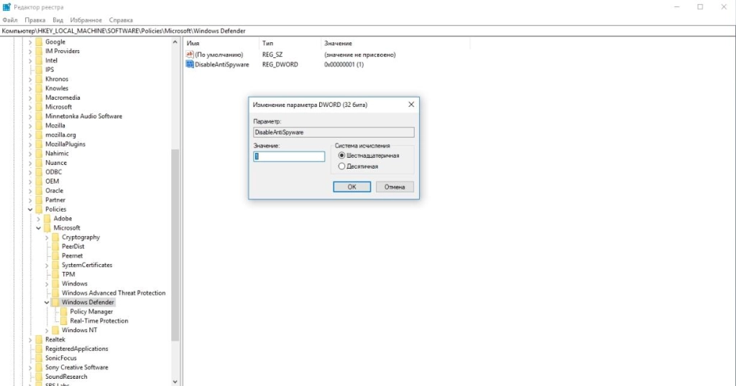
Task: Select the MozillaPlugins key
Action: (x=65, y=144)
